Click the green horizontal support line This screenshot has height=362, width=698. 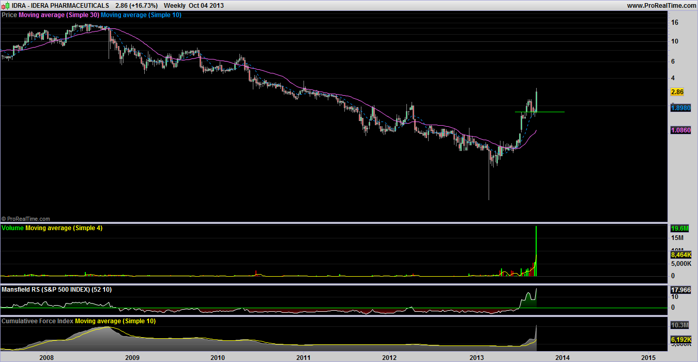(x=551, y=112)
